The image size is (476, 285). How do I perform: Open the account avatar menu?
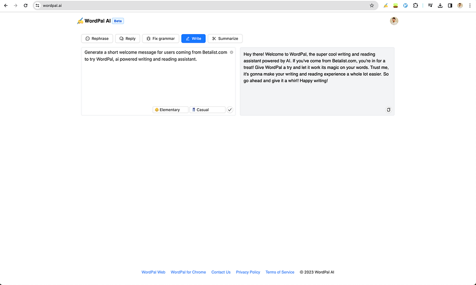pos(394,21)
